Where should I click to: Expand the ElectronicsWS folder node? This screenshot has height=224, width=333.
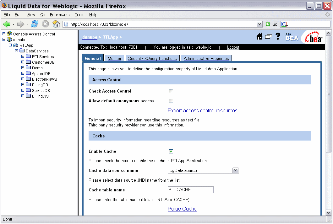tap(23, 79)
